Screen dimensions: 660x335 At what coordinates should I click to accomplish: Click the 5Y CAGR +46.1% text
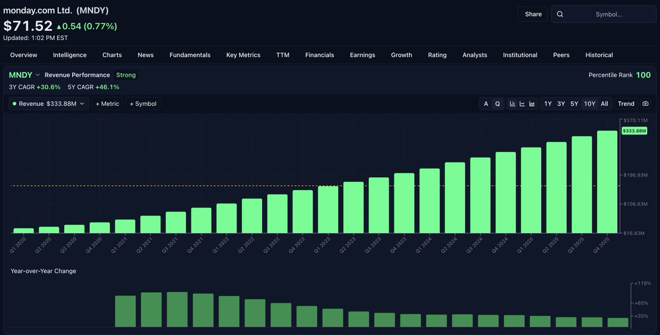click(94, 87)
